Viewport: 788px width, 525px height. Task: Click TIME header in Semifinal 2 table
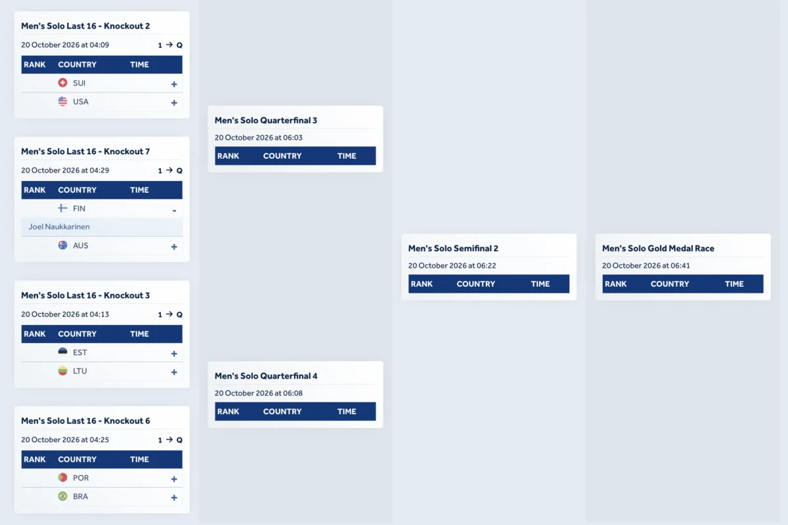(540, 283)
